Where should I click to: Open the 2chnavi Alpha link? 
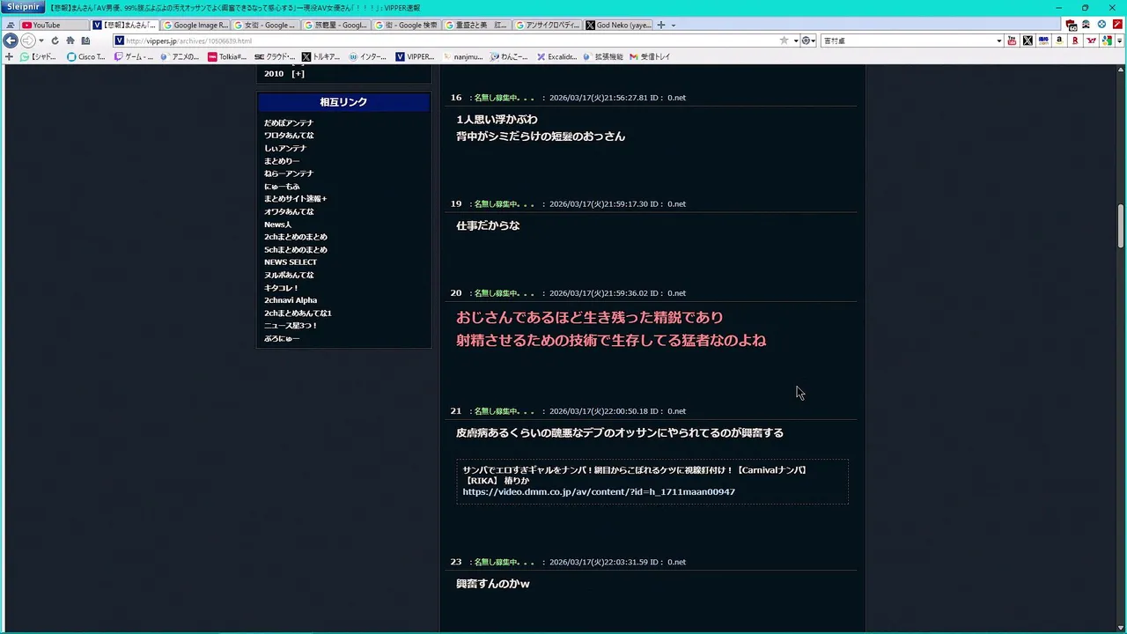pos(291,300)
